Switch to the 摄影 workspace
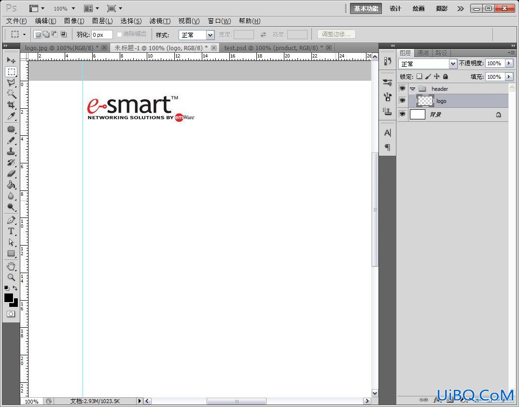519x407 pixels. (x=442, y=9)
